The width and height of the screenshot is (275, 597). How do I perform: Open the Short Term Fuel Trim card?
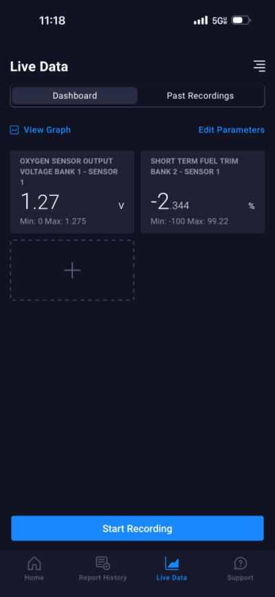tap(203, 192)
